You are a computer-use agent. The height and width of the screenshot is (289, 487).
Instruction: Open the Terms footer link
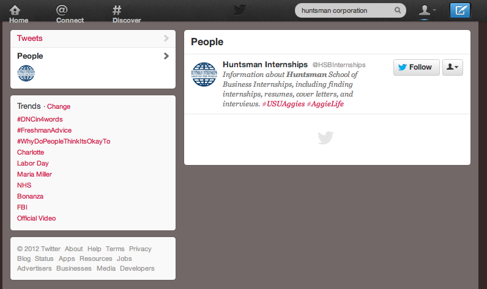[115, 249]
